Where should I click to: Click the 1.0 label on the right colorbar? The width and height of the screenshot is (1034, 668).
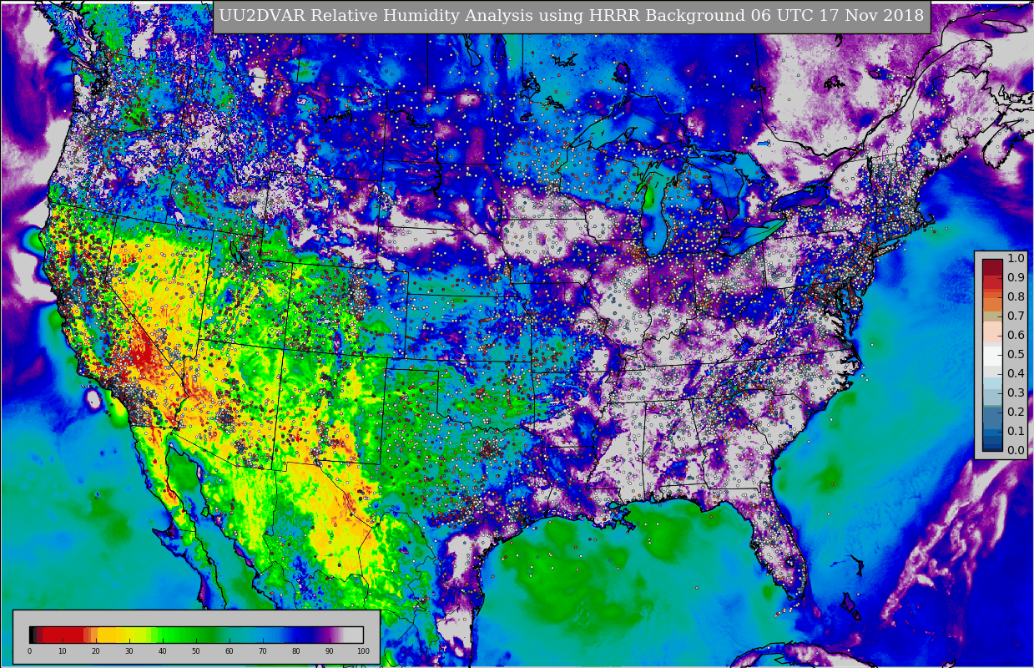click(1016, 258)
